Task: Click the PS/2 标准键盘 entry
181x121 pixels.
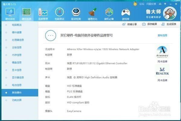Action: click(x=75, y=92)
